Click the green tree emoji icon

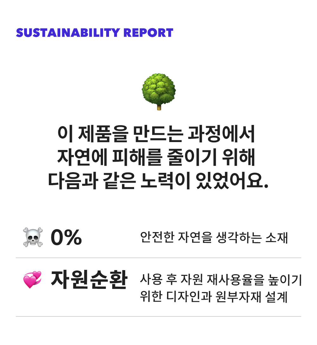158,92
